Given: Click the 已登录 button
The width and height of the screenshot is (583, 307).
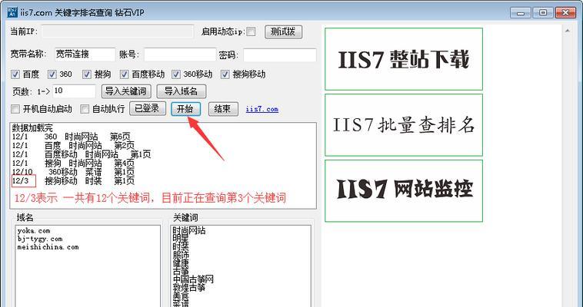Looking at the screenshot, I should click(148, 109).
